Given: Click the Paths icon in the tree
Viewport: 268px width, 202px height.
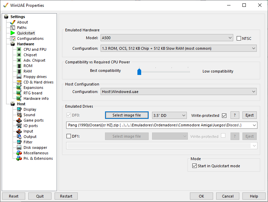Looking at the screenshot, I should tap(13, 28).
